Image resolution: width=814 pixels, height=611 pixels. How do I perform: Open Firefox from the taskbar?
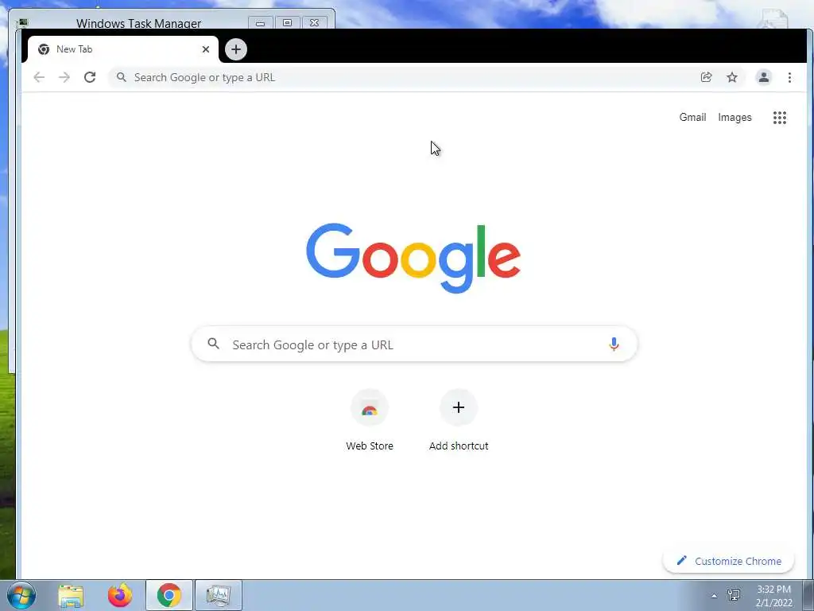[x=120, y=595]
